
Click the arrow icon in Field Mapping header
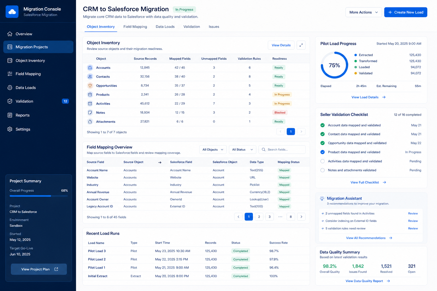point(160,163)
